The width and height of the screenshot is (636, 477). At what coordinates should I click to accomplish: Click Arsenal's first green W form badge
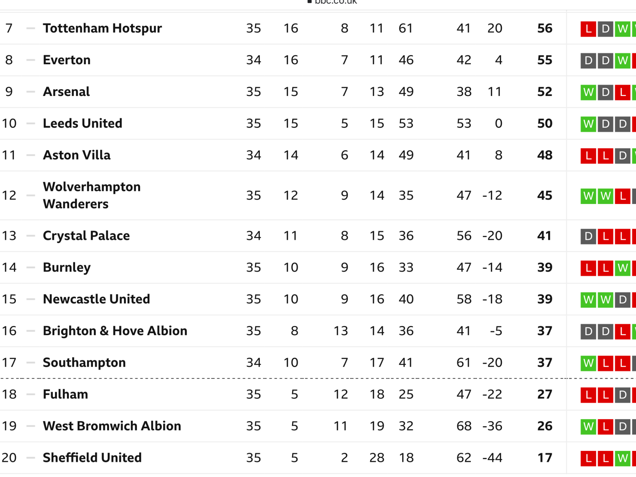point(588,92)
